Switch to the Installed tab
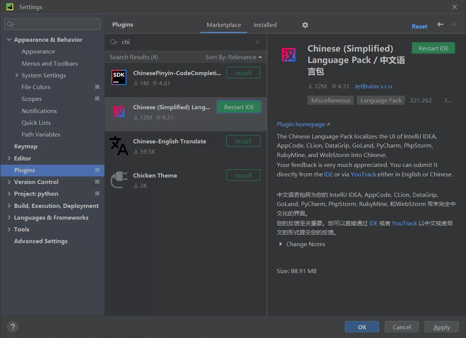 [x=265, y=25]
